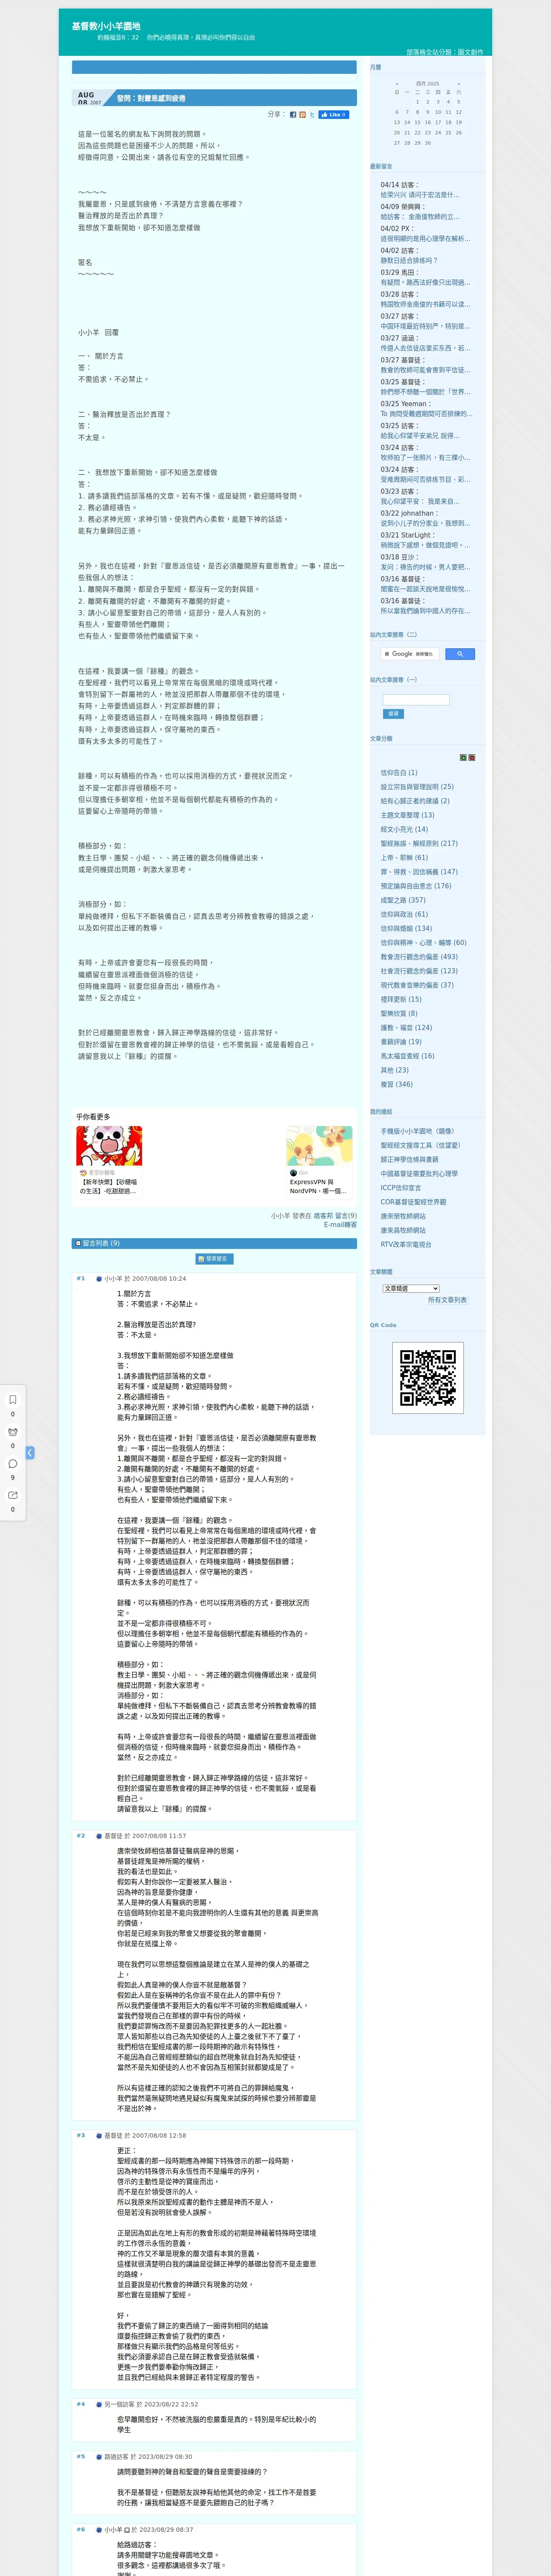Open category 聖經無誤、解經原則 (217)
The height and width of the screenshot is (2576, 551).
pyautogui.click(x=419, y=843)
